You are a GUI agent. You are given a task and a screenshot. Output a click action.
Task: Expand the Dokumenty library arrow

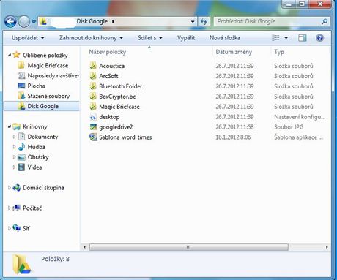(x=14, y=137)
